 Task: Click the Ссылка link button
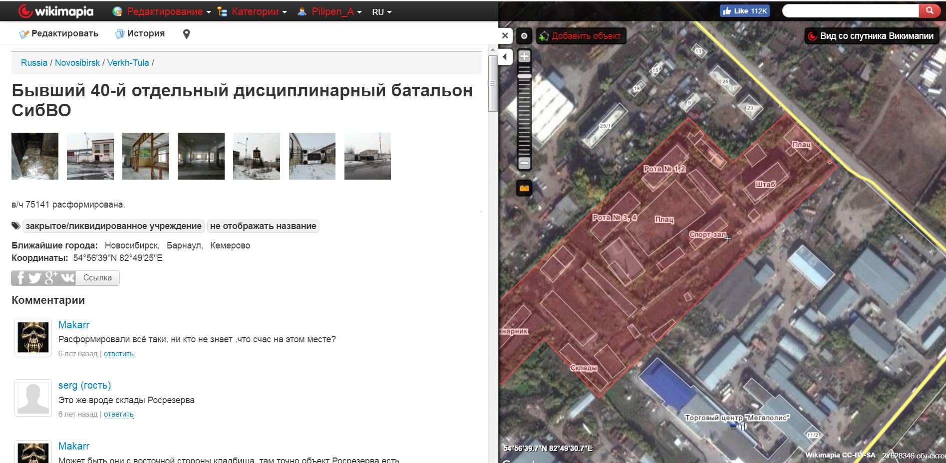click(97, 278)
